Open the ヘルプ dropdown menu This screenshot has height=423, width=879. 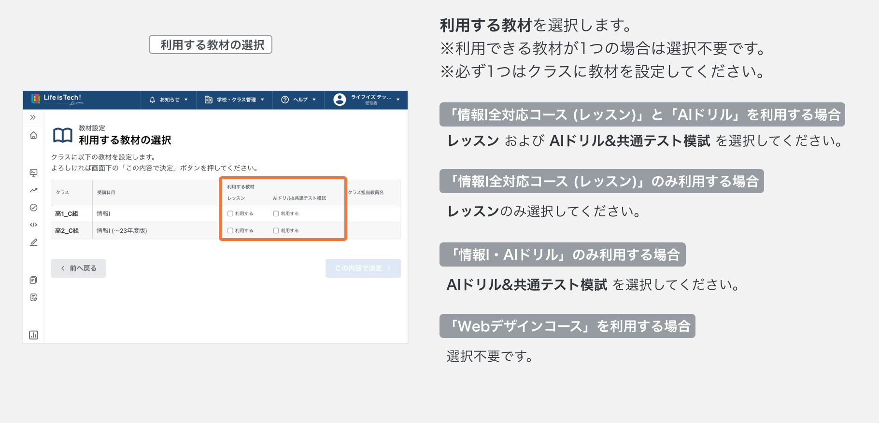[298, 100]
